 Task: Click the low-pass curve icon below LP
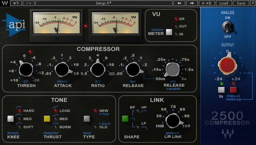[144, 128]
